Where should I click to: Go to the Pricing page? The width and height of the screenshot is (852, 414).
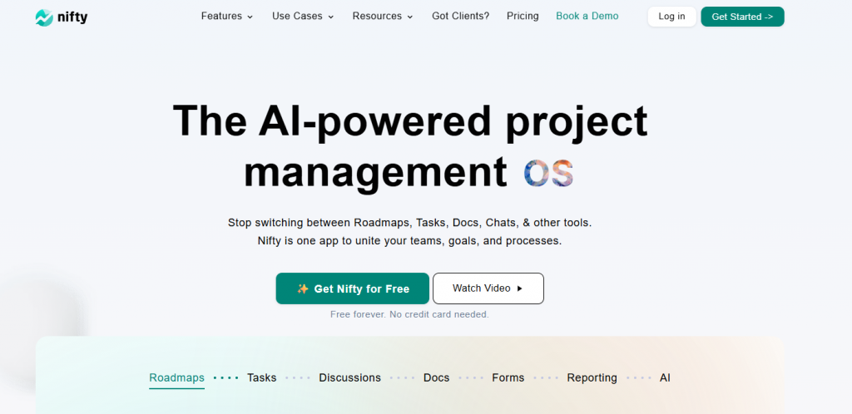pyautogui.click(x=523, y=17)
